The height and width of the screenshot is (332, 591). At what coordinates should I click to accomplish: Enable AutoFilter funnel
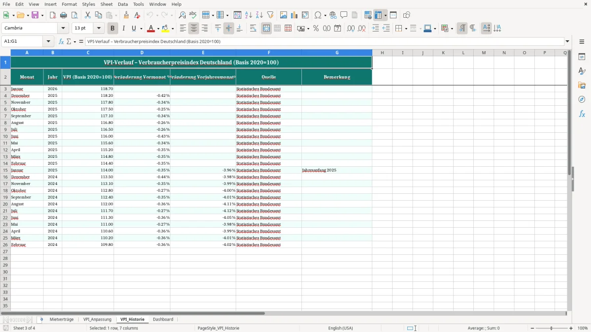pyautogui.click(x=270, y=15)
